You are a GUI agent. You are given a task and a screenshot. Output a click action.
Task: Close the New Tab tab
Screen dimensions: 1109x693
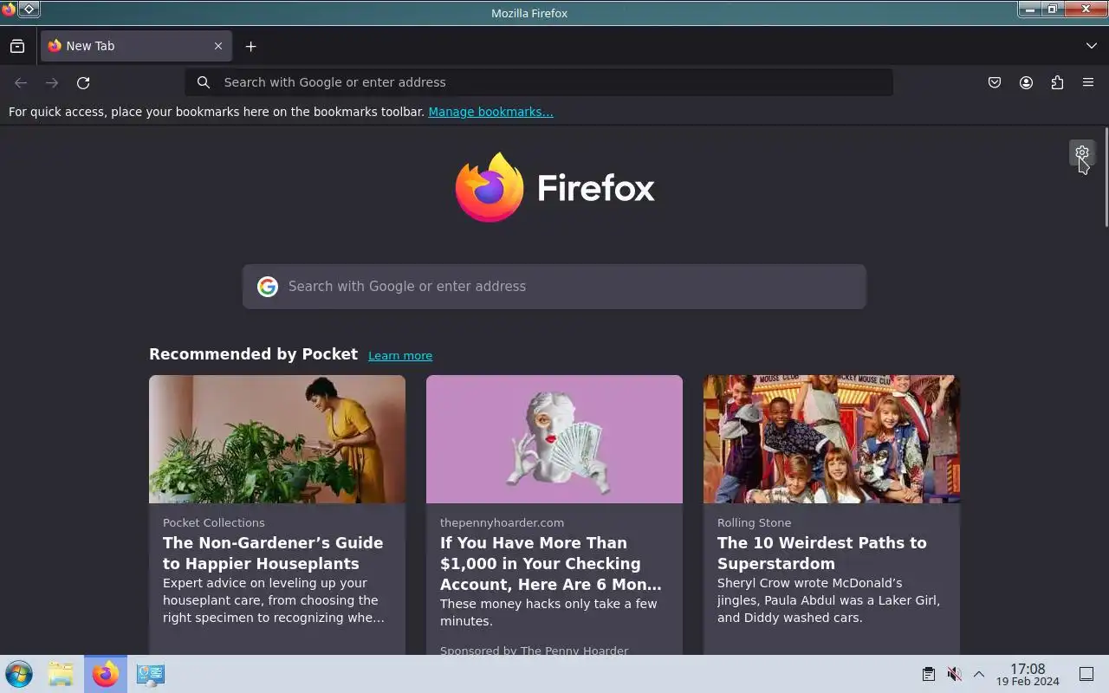click(x=218, y=46)
